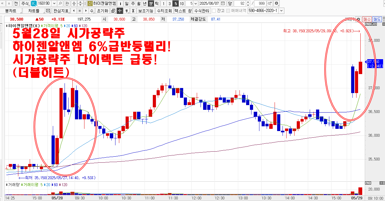Open 수식관리 formula manager
This screenshot has height=201, width=385.
202,10
